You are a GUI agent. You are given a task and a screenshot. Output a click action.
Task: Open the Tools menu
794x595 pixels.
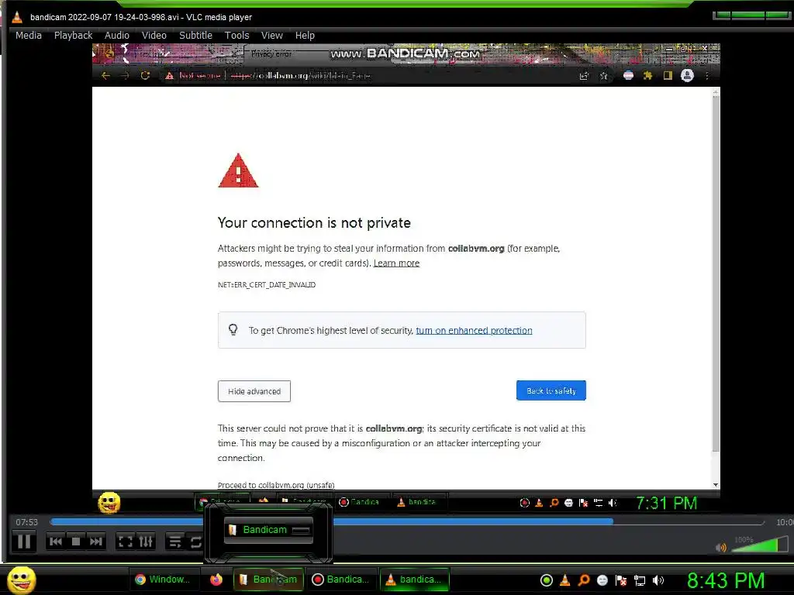(236, 36)
